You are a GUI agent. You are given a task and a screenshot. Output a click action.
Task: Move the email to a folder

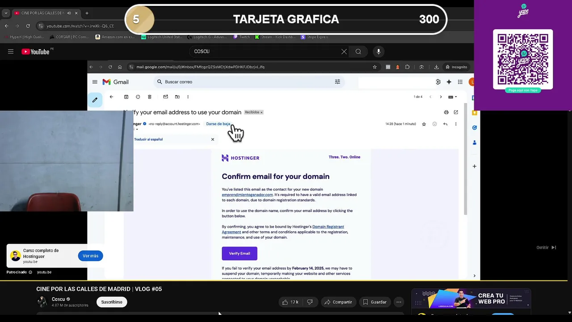(x=177, y=97)
